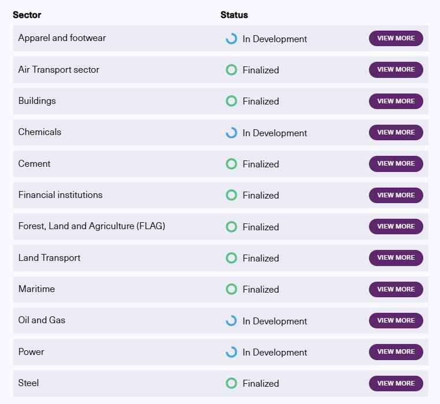Click the In Development spinner icon for Power
The height and width of the screenshot is (404, 440).
[x=232, y=352]
